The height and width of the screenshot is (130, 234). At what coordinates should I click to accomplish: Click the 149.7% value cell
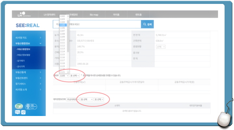(81, 47)
